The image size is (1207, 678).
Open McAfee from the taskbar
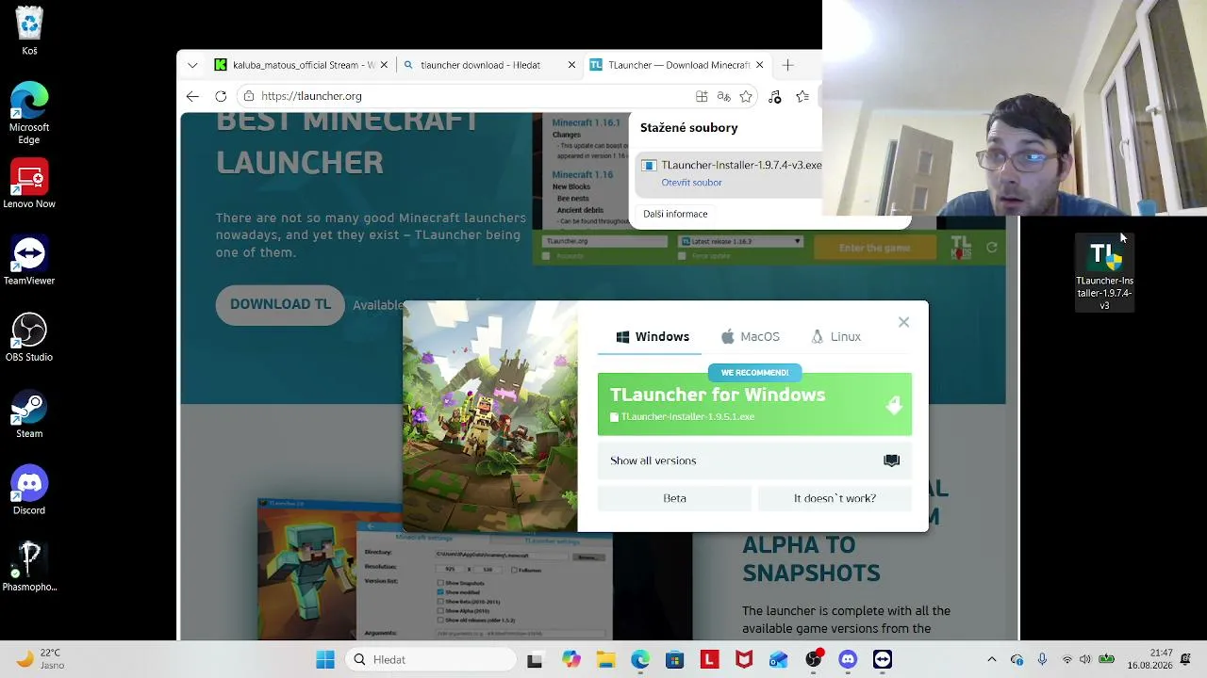pos(744,659)
